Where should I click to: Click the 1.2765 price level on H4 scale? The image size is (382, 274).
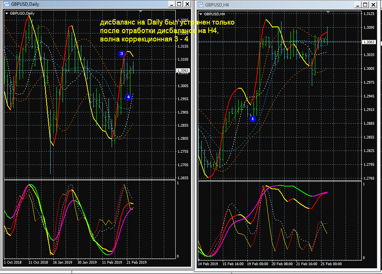[x=369, y=178]
